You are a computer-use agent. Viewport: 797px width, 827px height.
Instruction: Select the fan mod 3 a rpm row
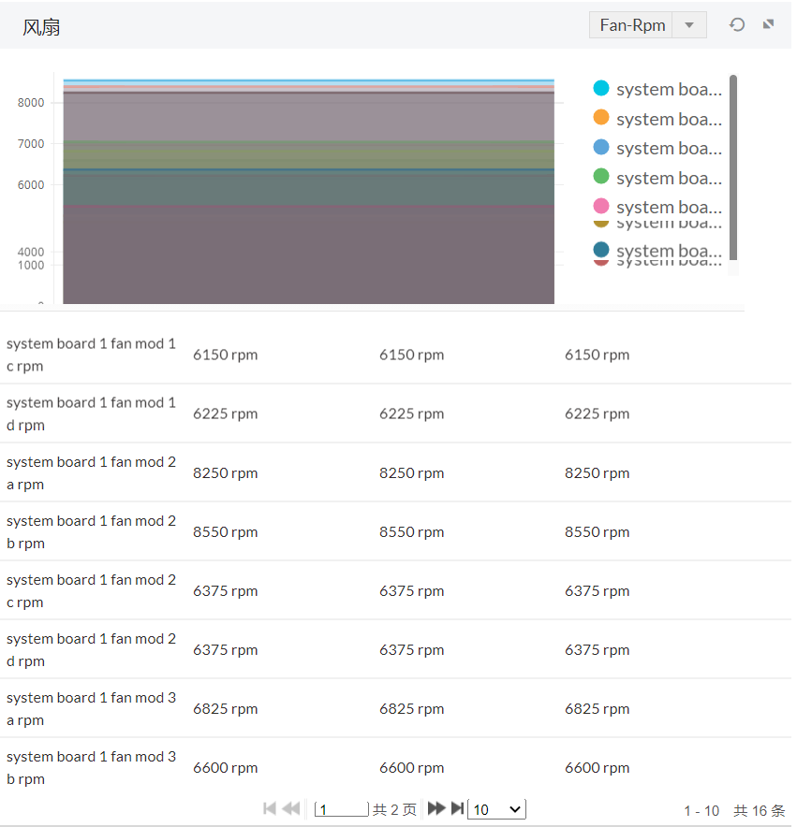pos(91,708)
